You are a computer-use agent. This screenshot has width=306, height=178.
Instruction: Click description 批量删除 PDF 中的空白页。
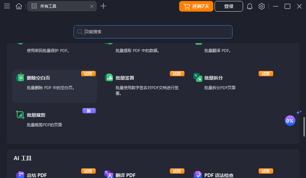point(51,88)
